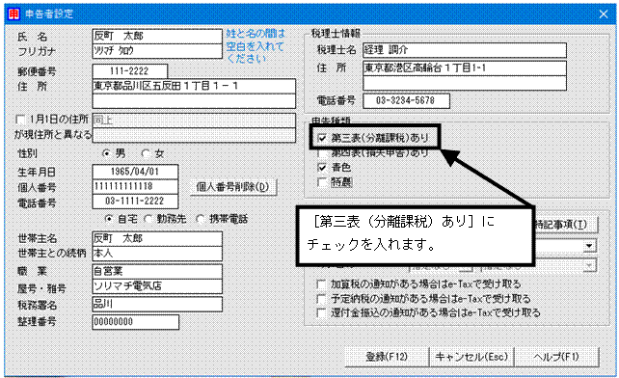Select the 自宅 radio button

[x=109, y=219]
